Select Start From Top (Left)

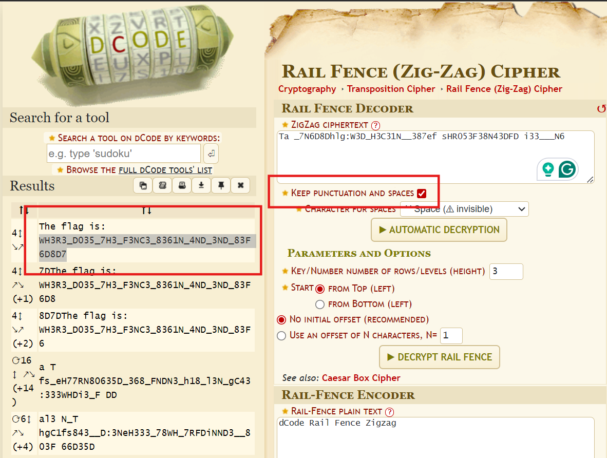tap(320, 289)
